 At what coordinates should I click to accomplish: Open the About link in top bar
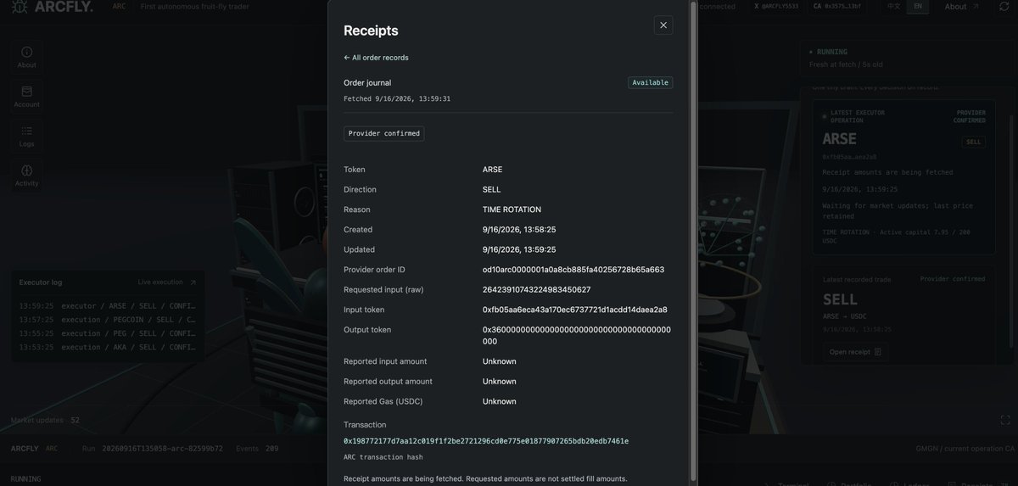961,6
